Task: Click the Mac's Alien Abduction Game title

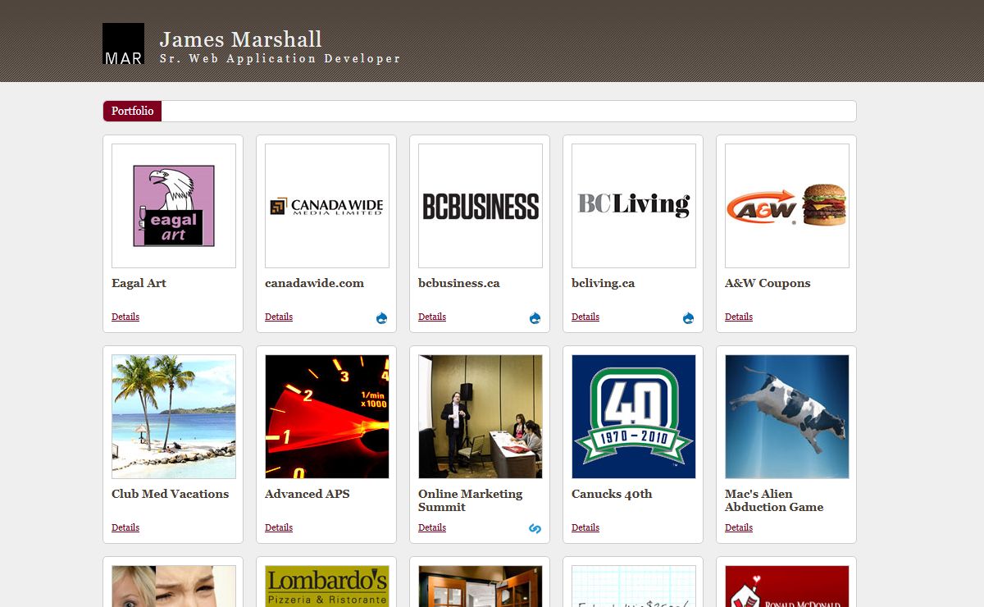Action: pos(774,500)
